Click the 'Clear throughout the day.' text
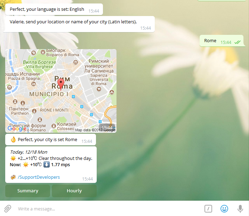Image resolution: width=249 pixels, height=216 pixels. [65, 159]
